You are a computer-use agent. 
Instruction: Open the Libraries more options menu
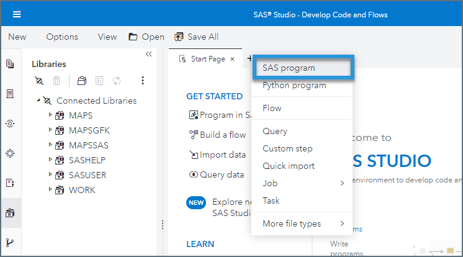pyautogui.click(x=143, y=81)
